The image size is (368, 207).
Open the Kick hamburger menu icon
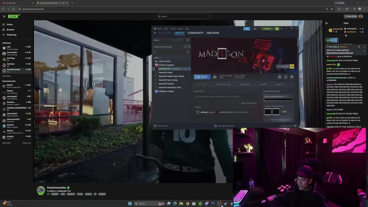pos(4,16)
